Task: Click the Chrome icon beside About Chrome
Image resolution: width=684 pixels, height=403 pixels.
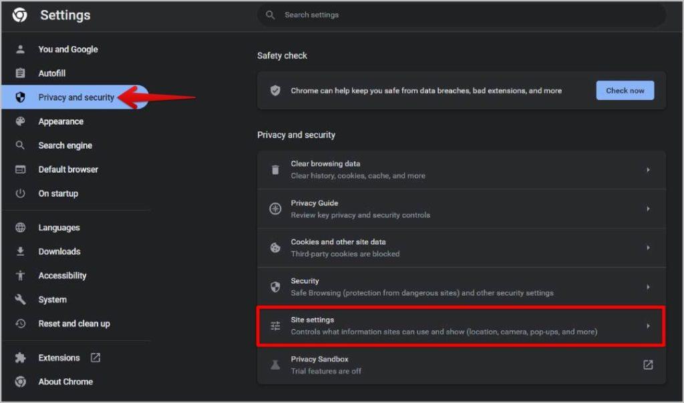Action: coord(20,382)
